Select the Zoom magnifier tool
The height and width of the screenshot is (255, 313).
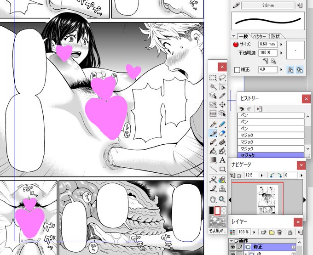pyautogui.click(x=222, y=199)
